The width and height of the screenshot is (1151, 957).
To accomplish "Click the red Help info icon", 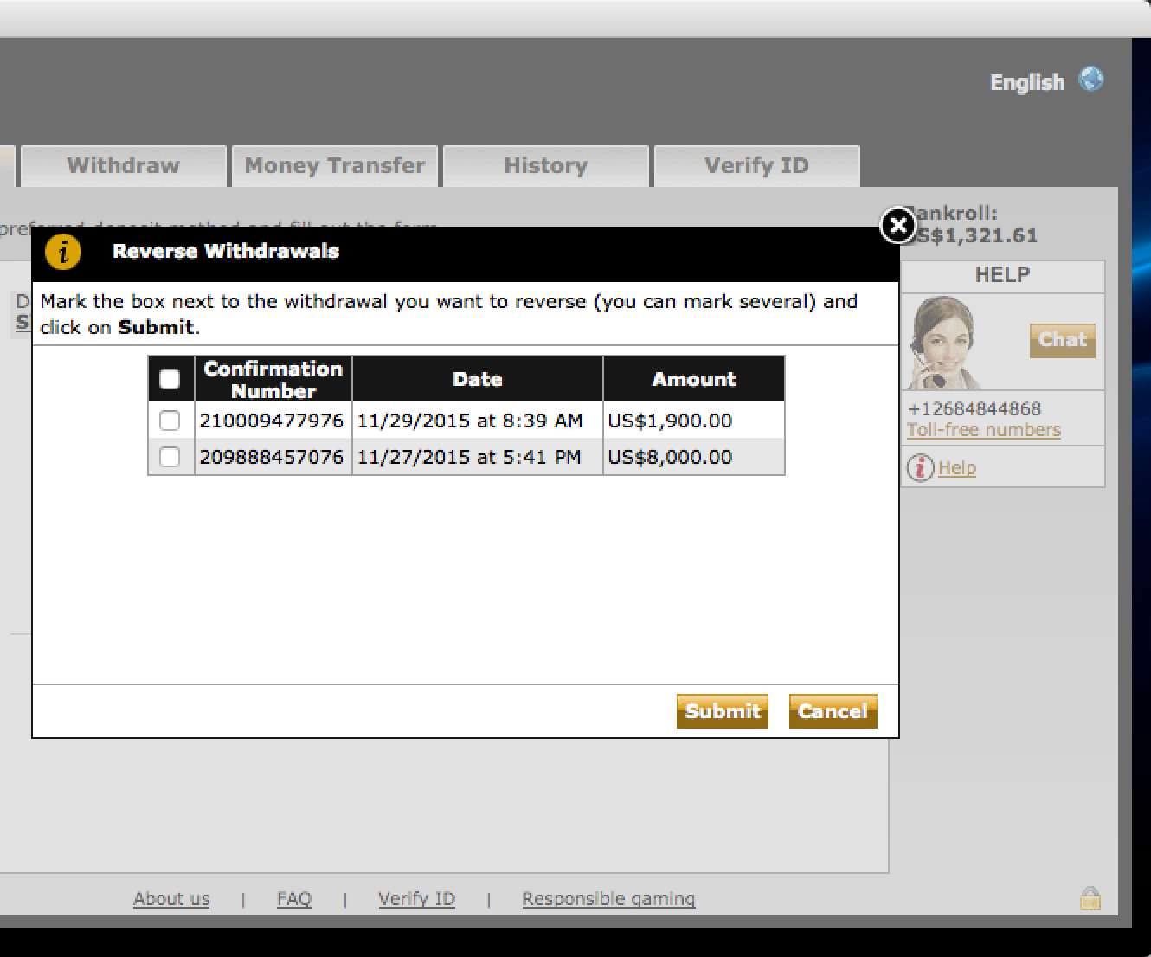I will coord(920,468).
